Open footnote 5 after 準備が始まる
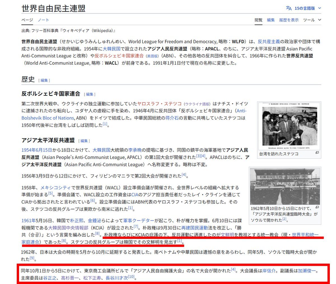The height and width of the screenshot is (284, 336). [x=51, y=194]
